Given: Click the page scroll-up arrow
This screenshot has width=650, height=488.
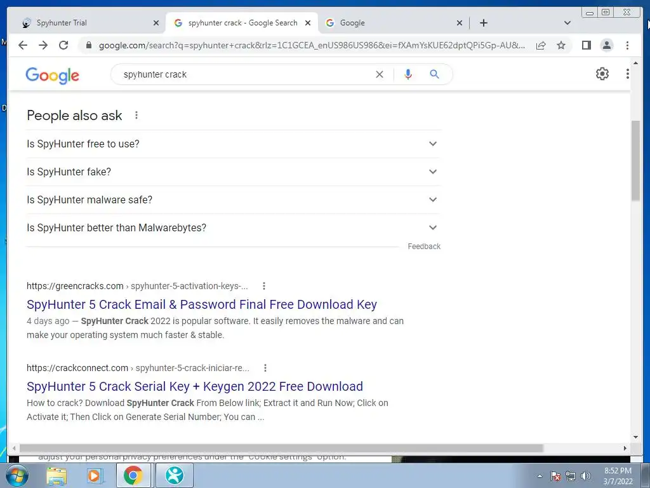Looking at the screenshot, I should click(635, 63).
